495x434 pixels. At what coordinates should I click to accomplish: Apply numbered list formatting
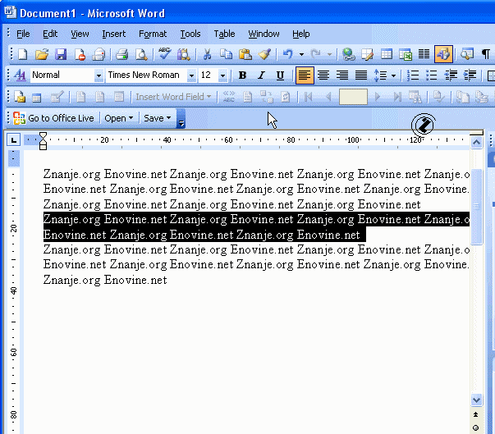pos(413,75)
